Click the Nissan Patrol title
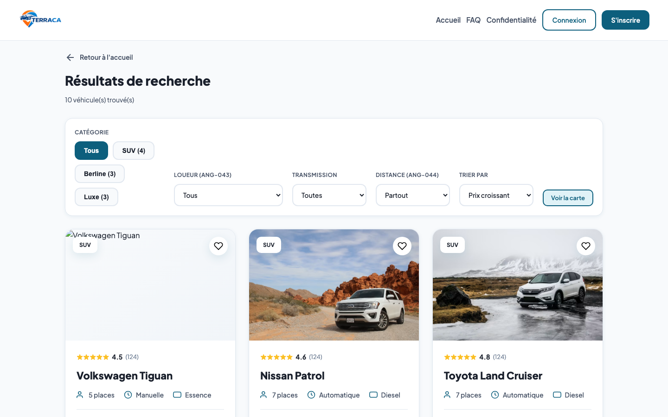The width and height of the screenshot is (668, 417). click(x=292, y=376)
